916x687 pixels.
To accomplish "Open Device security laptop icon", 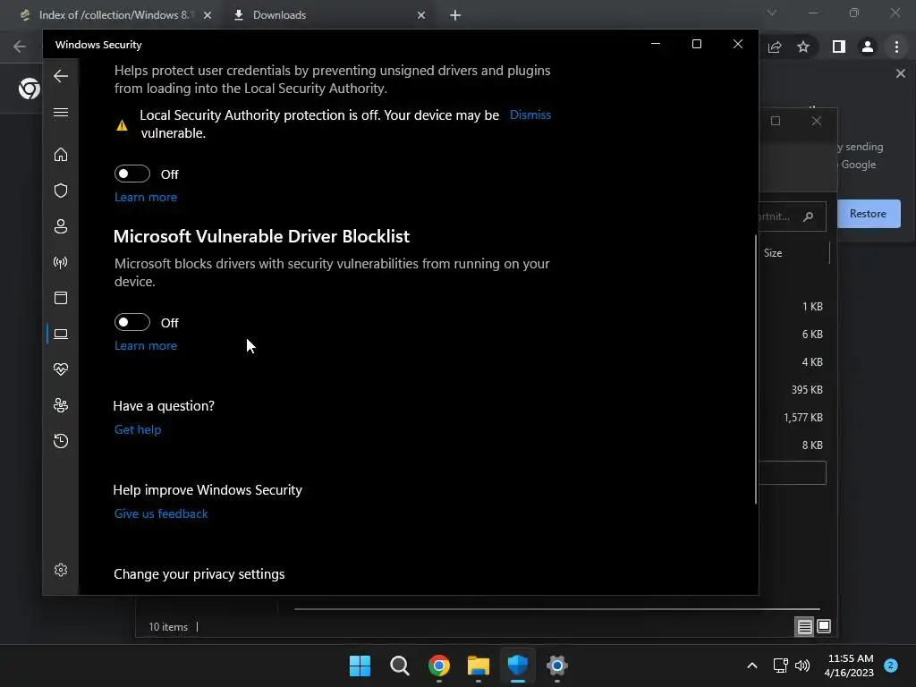I will (61, 334).
